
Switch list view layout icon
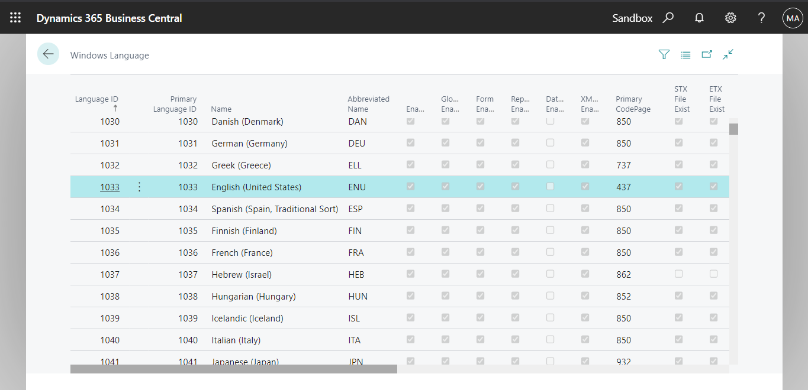(685, 55)
